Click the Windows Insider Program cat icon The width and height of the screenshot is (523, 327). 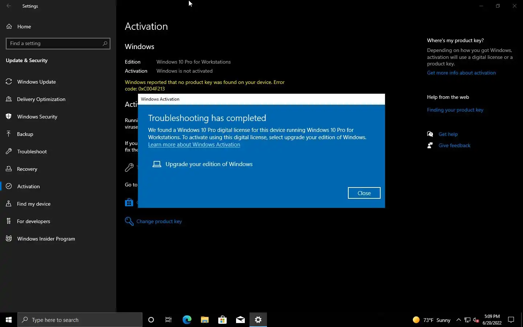9,239
